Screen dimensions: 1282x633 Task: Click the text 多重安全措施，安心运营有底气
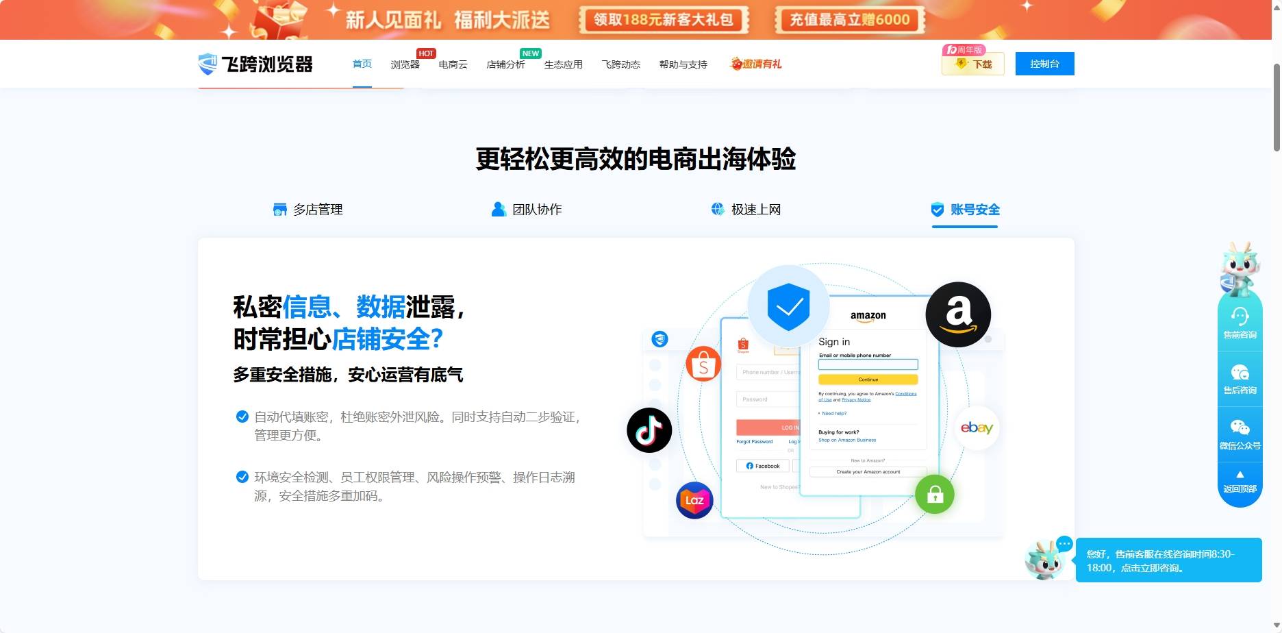tap(348, 375)
